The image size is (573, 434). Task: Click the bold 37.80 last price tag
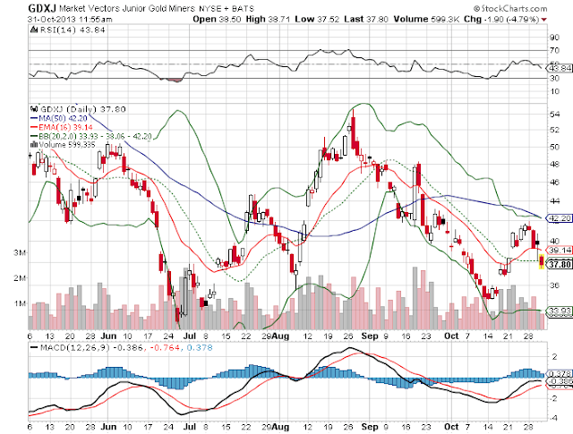[559, 264]
